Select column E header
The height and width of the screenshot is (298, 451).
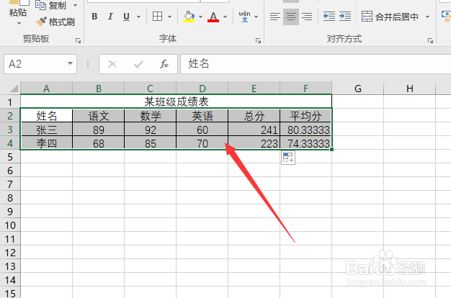[254, 88]
